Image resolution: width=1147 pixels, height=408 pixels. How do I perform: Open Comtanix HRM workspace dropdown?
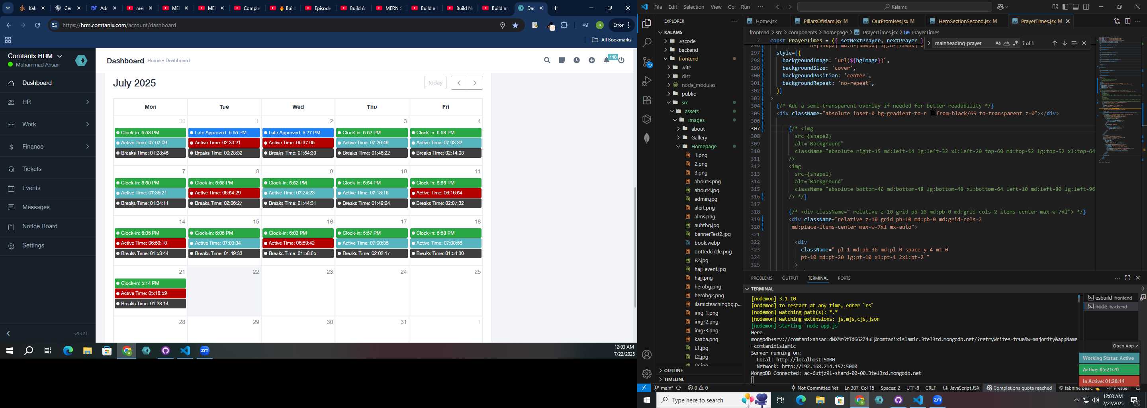pos(35,56)
